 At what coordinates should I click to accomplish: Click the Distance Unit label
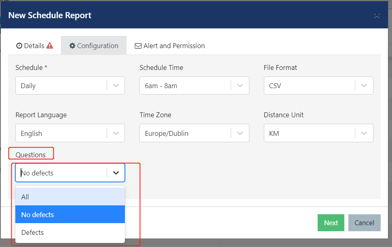coord(284,115)
